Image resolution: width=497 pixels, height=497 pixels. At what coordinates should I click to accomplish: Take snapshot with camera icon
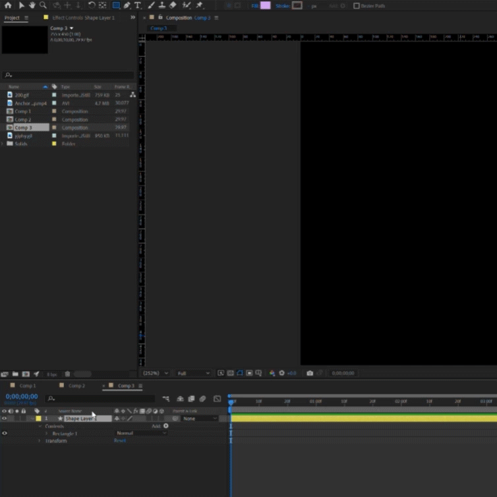(310, 373)
